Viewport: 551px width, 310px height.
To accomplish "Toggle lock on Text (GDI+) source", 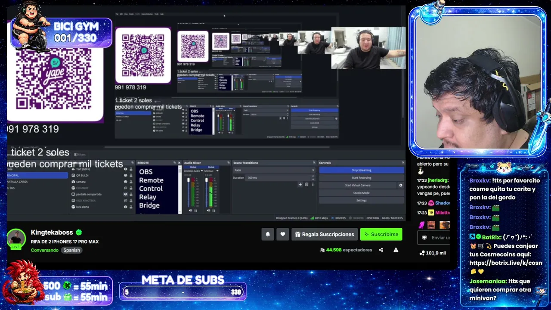I will [131, 169].
